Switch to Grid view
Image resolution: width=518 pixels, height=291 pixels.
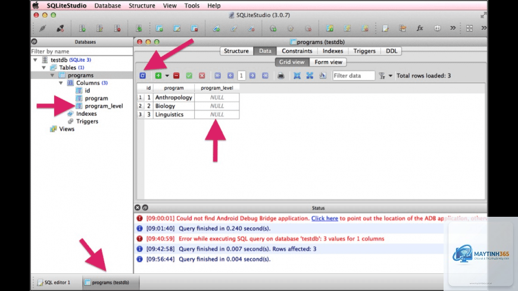[292, 62]
